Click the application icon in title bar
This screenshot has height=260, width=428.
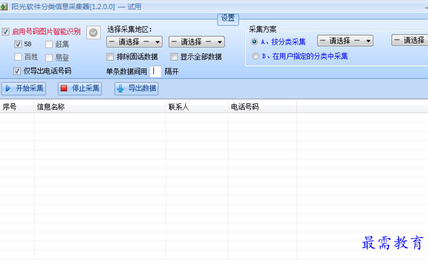[x=4, y=7]
